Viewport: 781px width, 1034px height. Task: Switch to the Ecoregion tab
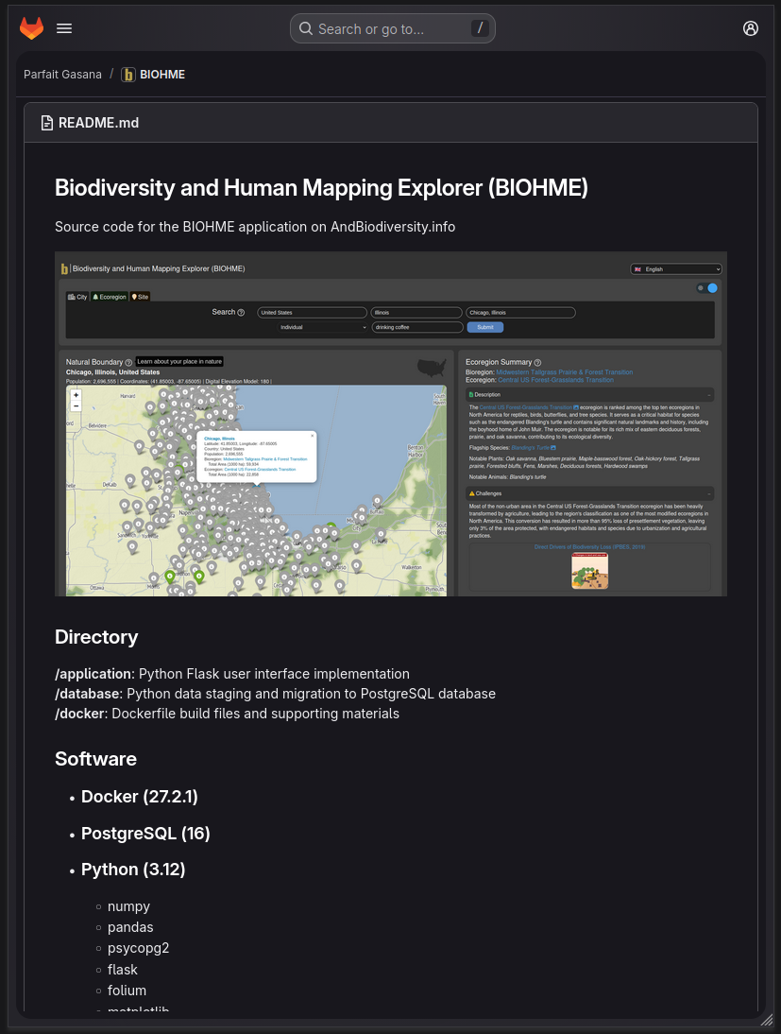click(110, 296)
